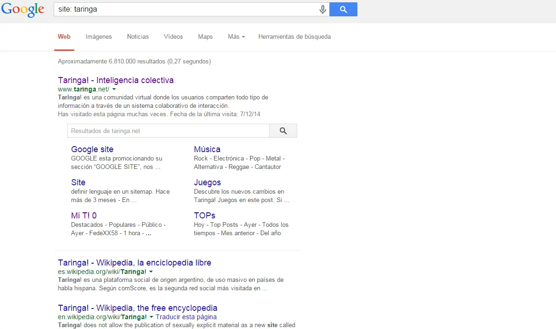This screenshot has height=329, width=556.
Task: Expand the Más menu
Action: coord(236,36)
